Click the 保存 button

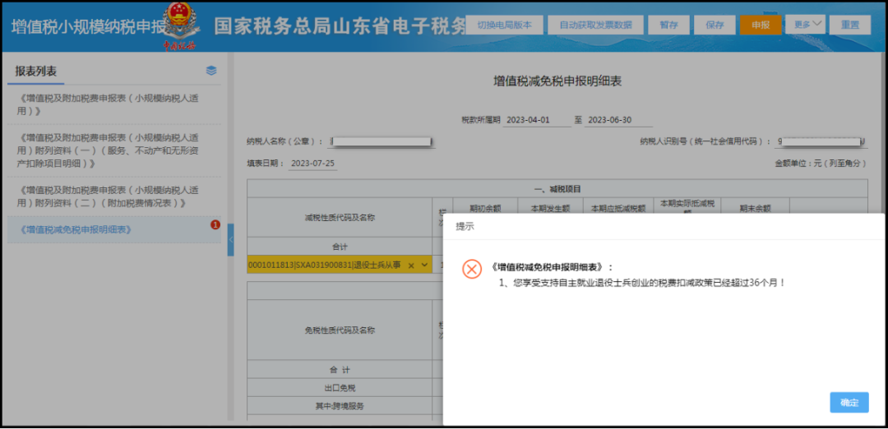pos(715,25)
